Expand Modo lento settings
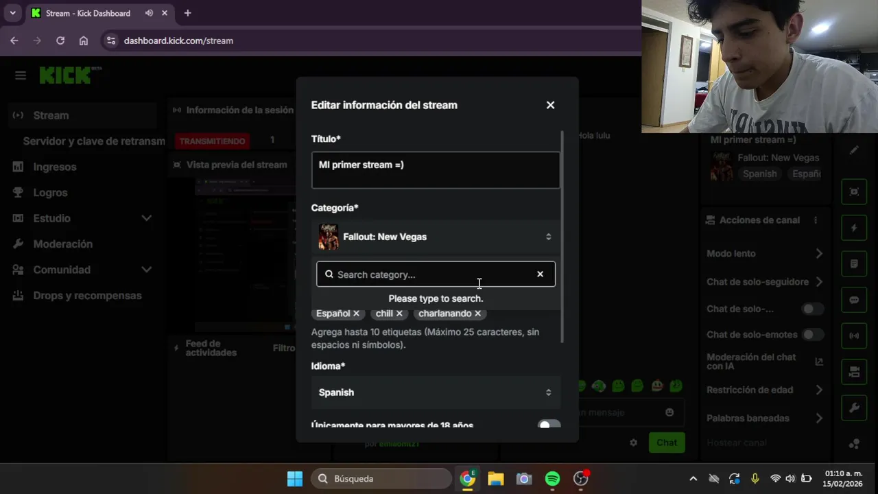 pyautogui.click(x=819, y=254)
